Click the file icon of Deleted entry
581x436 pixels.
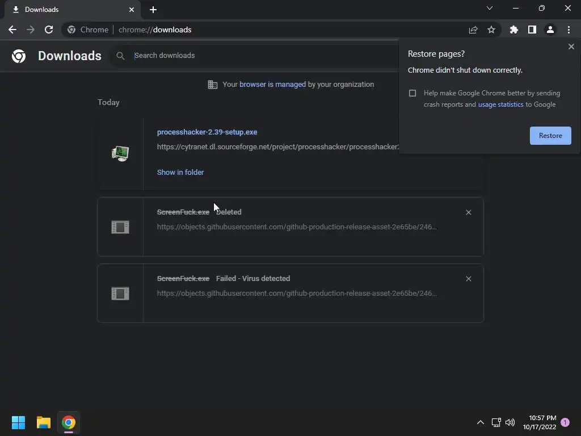[x=120, y=227]
